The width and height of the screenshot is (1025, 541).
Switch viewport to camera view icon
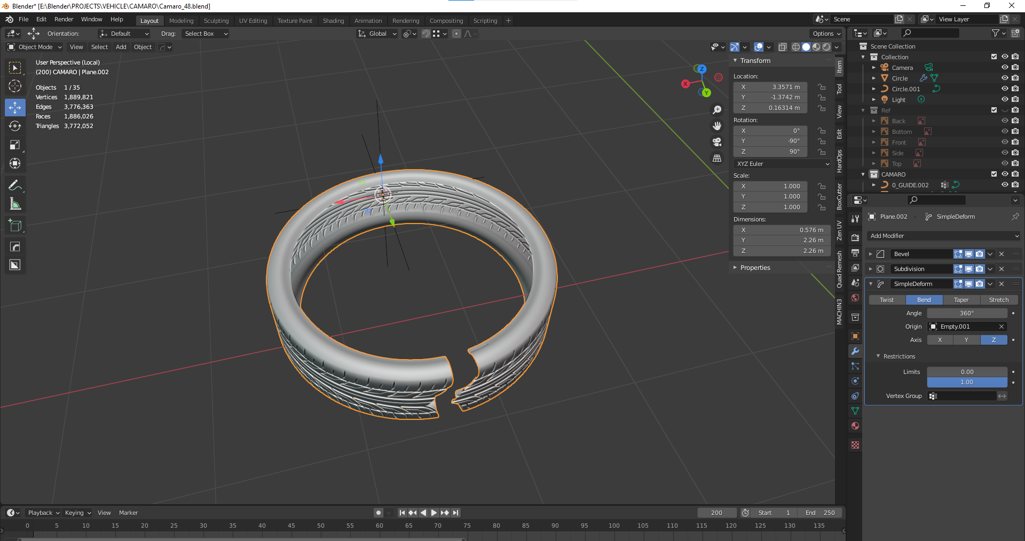tap(717, 142)
